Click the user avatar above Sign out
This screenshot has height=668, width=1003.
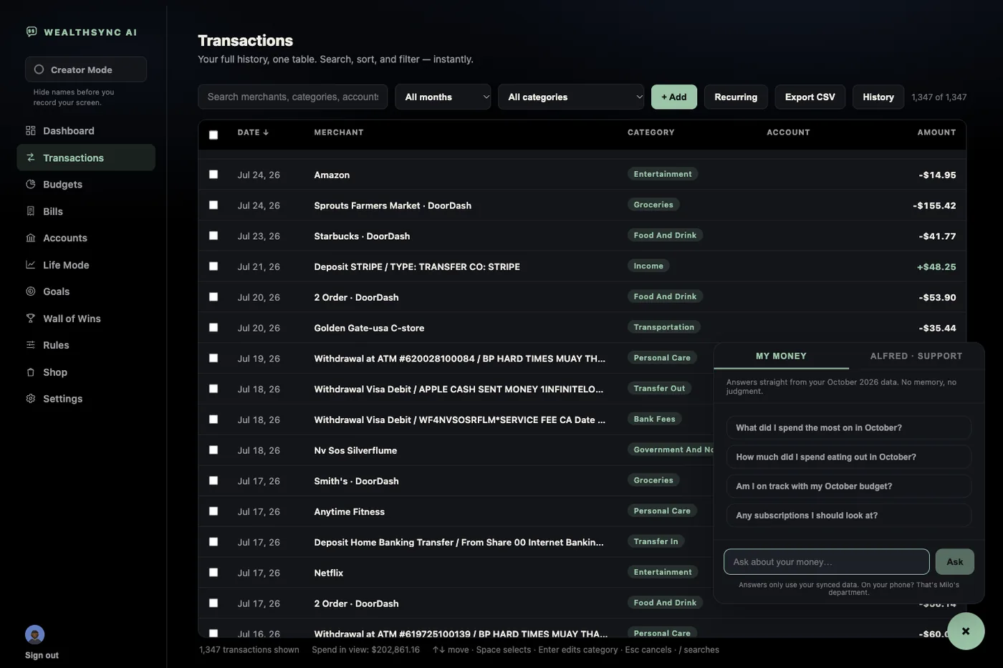[x=34, y=634]
